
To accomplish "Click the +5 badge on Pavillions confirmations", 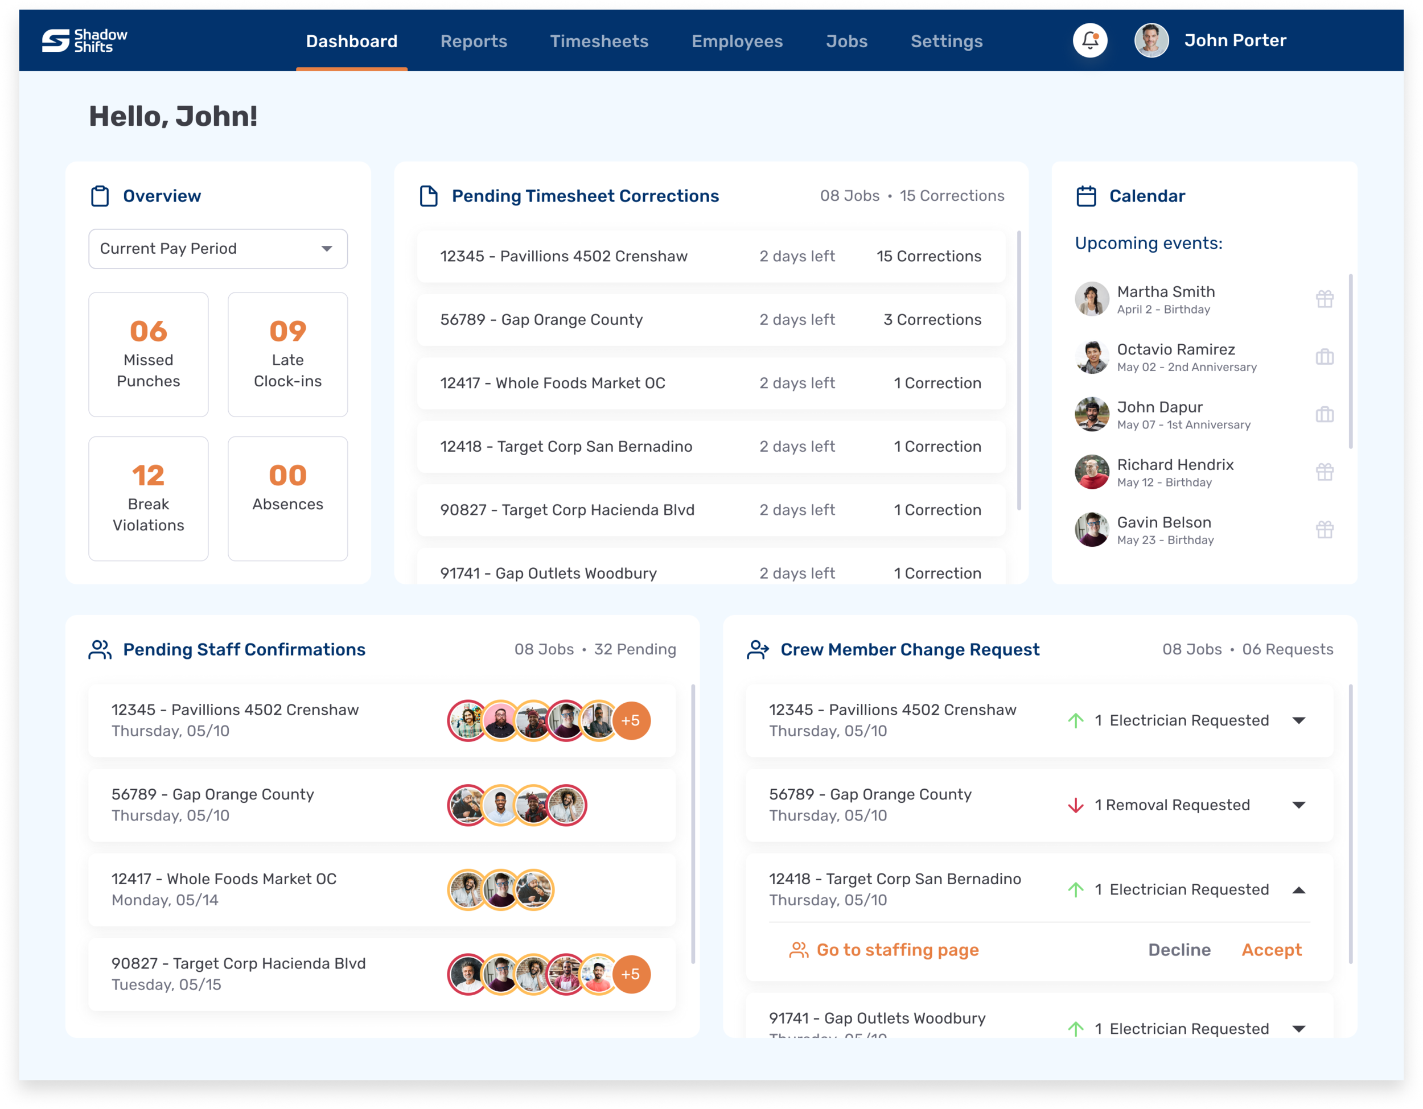I will click(x=631, y=720).
